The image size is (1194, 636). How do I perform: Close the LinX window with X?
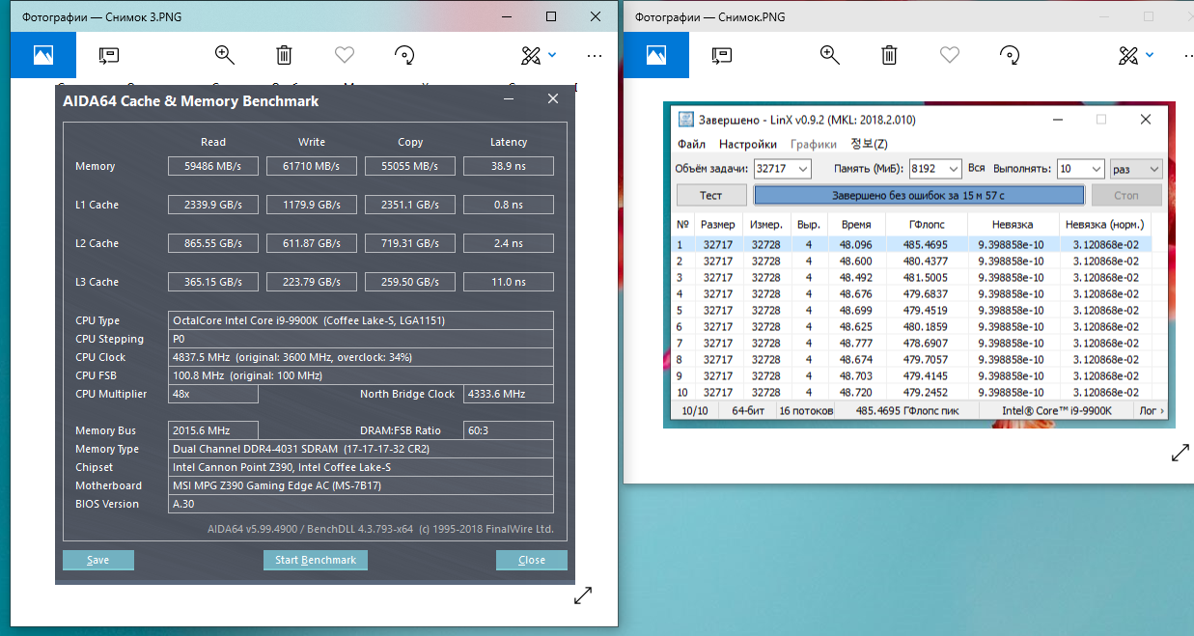pyautogui.click(x=1146, y=120)
